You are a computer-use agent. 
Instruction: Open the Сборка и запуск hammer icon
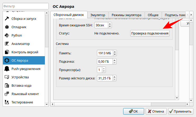point(7,19)
